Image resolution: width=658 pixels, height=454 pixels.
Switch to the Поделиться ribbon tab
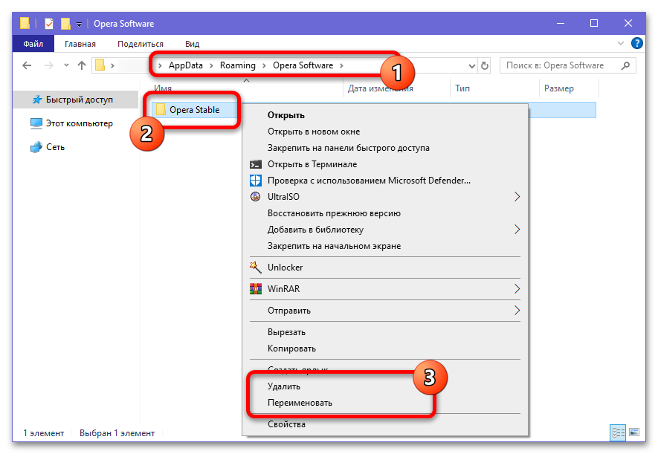coord(141,44)
